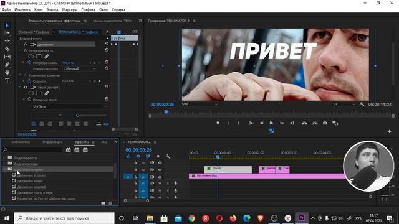Go to Out point button
Screen dimensions: 399x224
(x=292, y=123)
